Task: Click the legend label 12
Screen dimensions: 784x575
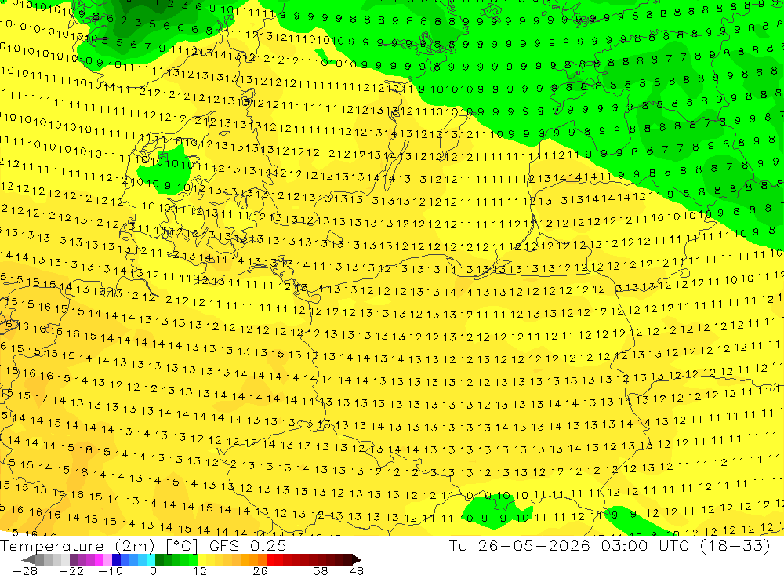Action: point(200,571)
